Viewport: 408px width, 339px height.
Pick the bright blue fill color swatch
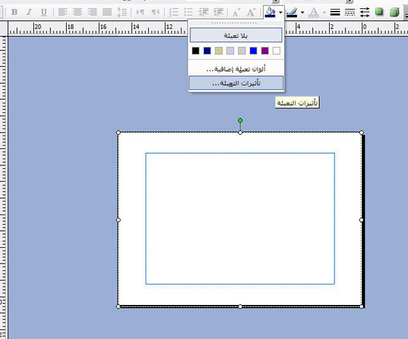pyautogui.click(x=253, y=51)
